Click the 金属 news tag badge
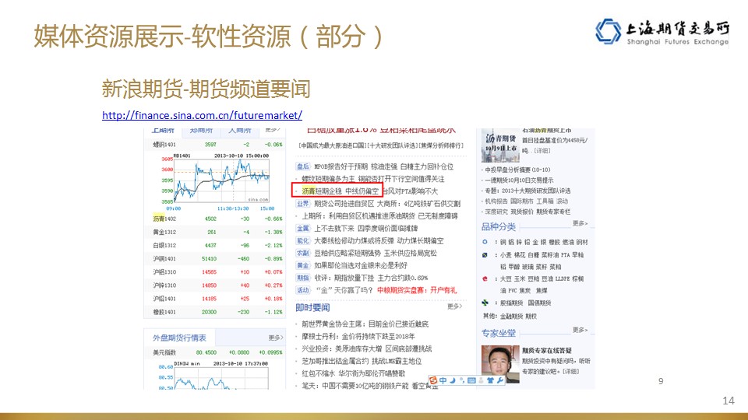The height and width of the screenshot is (420, 748). pos(303,228)
